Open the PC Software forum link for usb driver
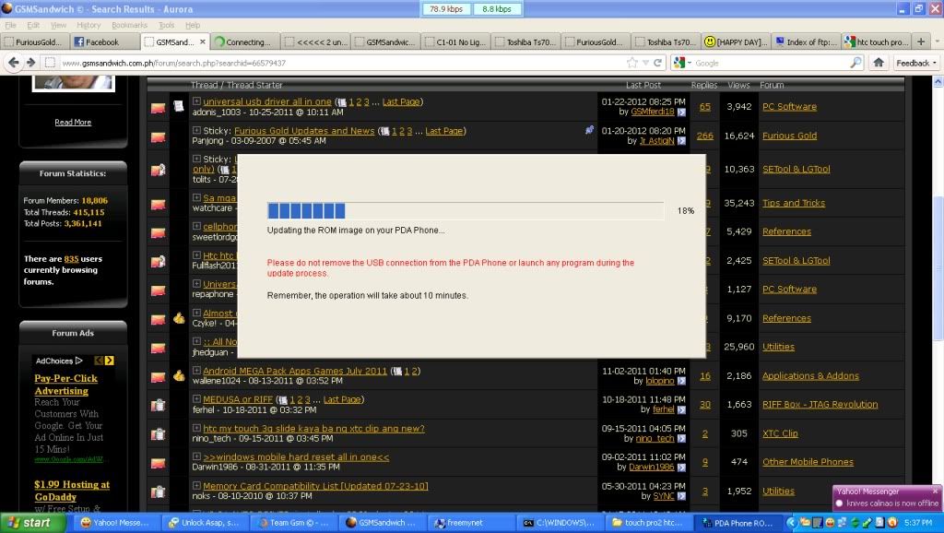This screenshot has height=533, width=944. (x=789, y=107)
